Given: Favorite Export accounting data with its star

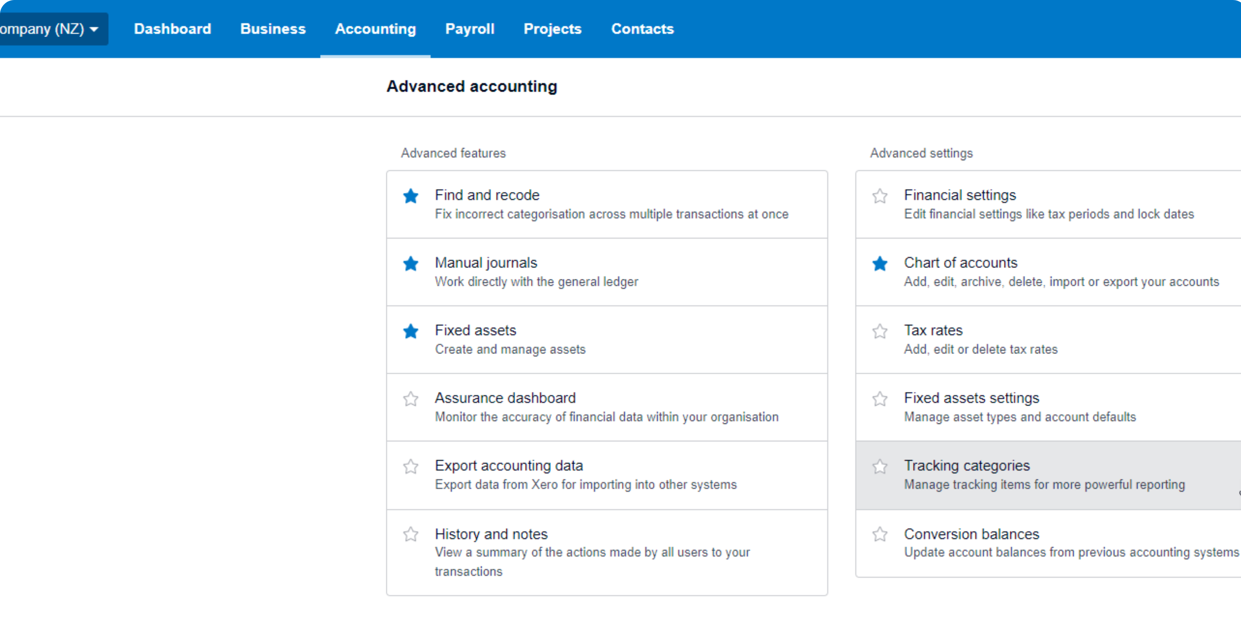Looking at the screenshot, I should [410, 466].
